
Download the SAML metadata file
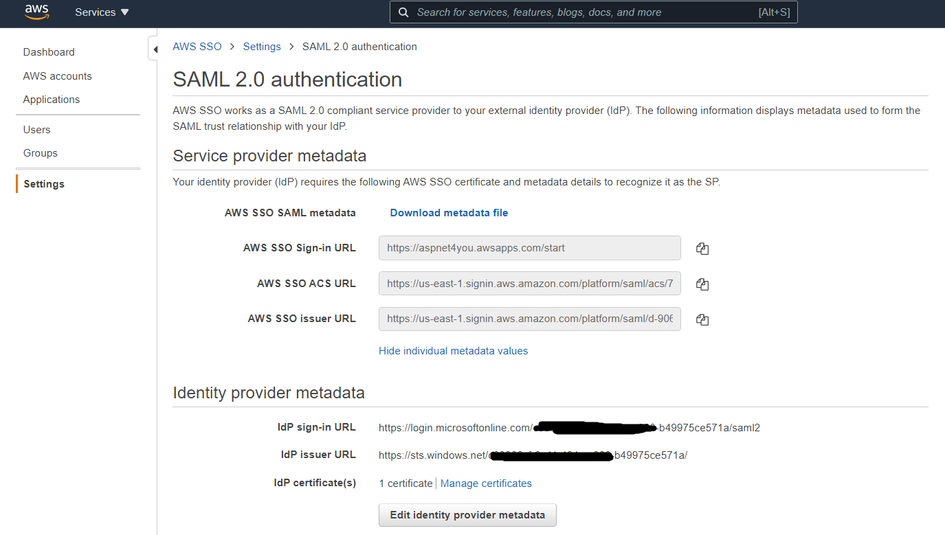(449, 213)
